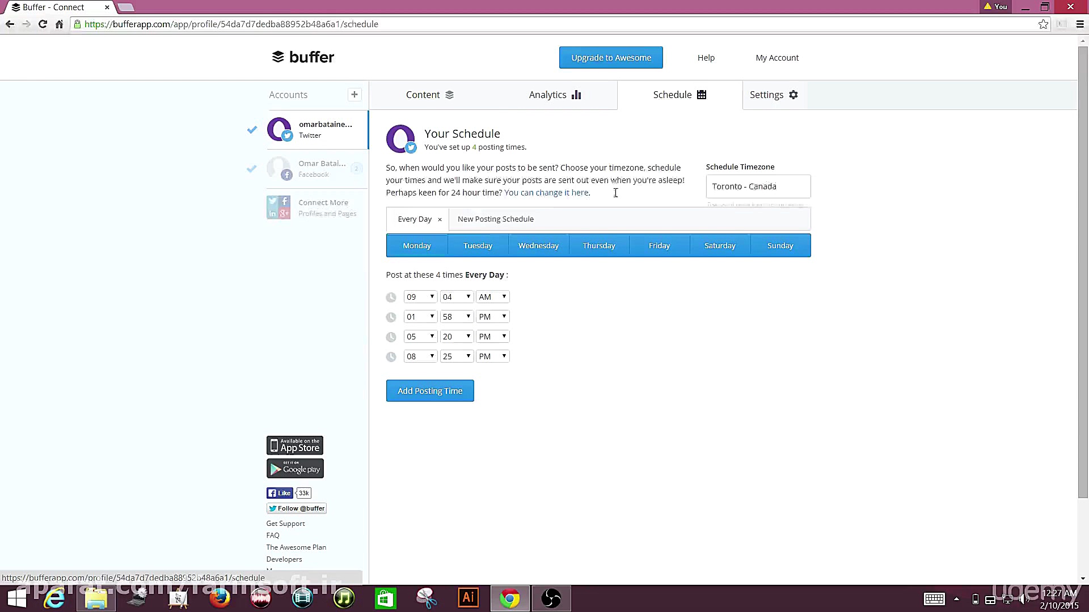Click the plus icon next to Accounts
The height and width of the screenshot is (612, 1089).
coord(354,95)
